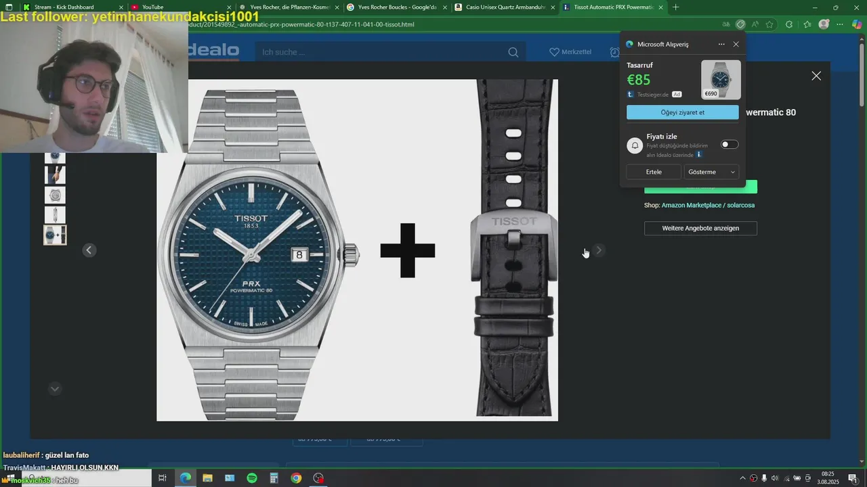The height and width of the screenshot is (487, 867).
Task: Open Google Chrome from the taskbar
Action: (296, 478)
